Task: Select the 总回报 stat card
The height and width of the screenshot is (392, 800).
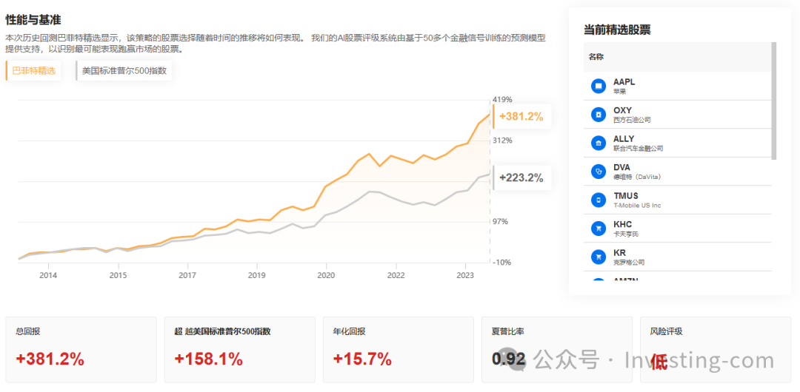Action: (x=81, y=350)
